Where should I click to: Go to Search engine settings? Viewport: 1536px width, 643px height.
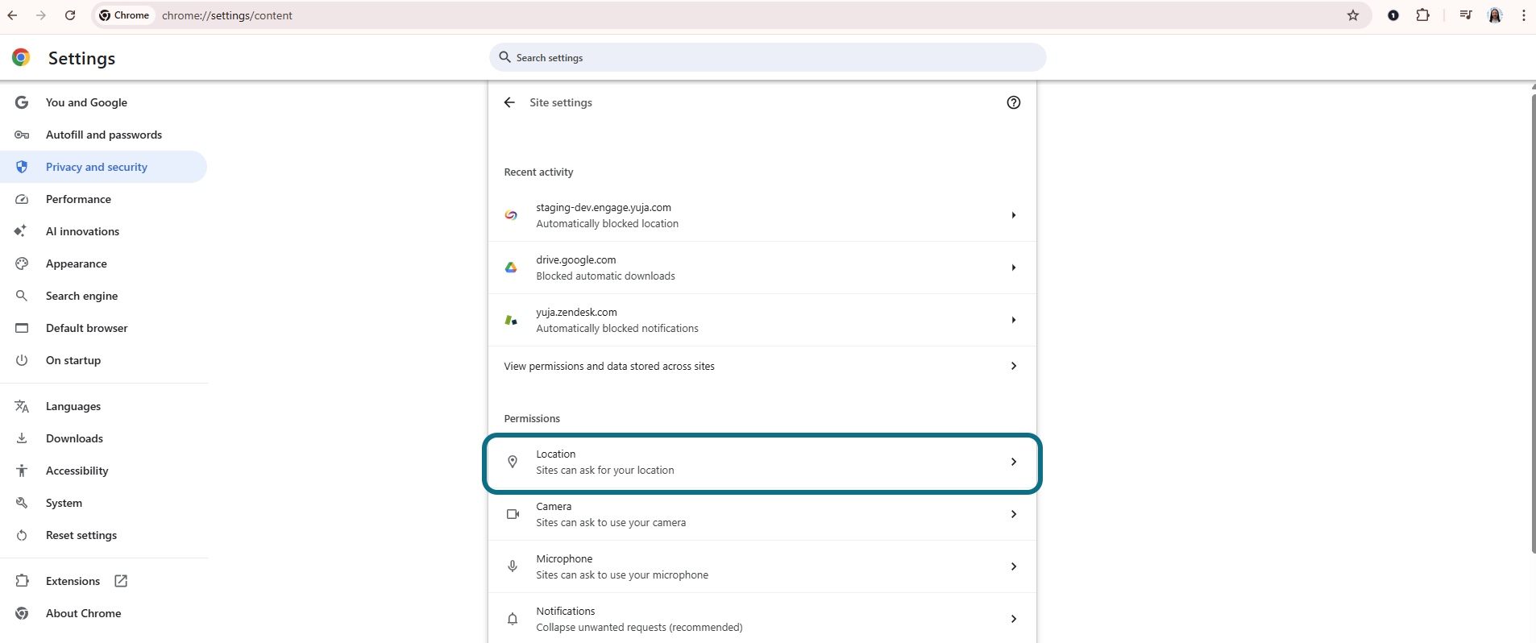click(x=103, y=296)
